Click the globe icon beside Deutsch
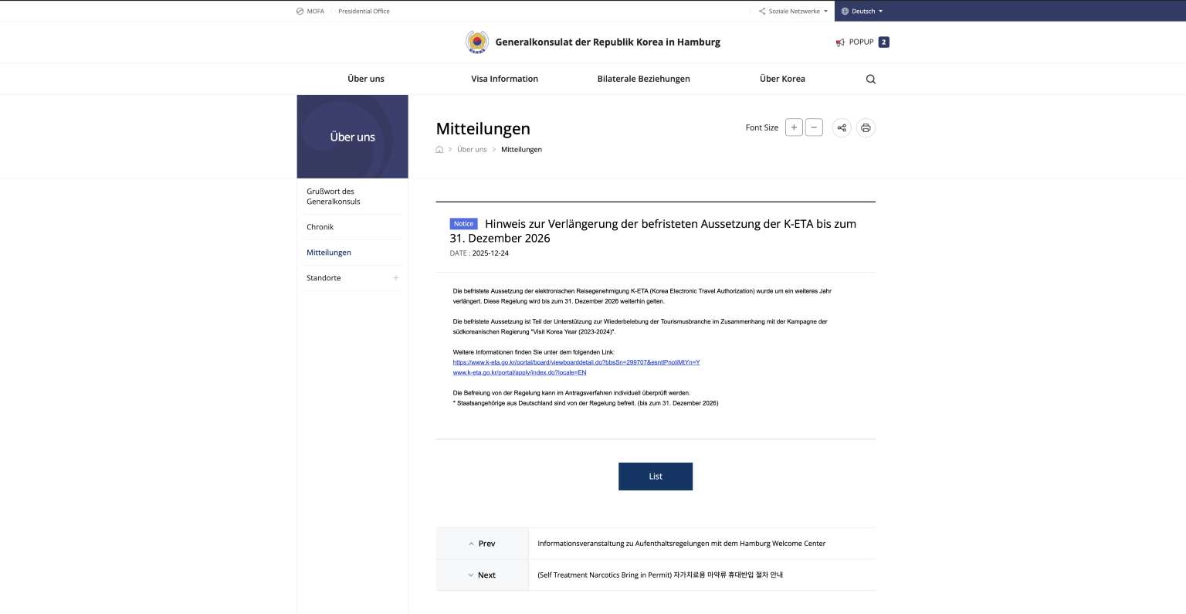The width and height of the screenshot is (1186, 614). pyautogui.click(x=845, y=12)
